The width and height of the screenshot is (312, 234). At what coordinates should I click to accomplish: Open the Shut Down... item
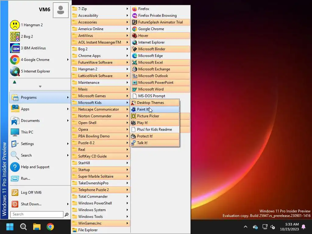[40, 204]
